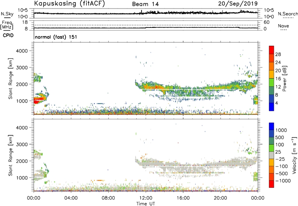
Task: Click the N.Search legend label
Action: (288, 14)
